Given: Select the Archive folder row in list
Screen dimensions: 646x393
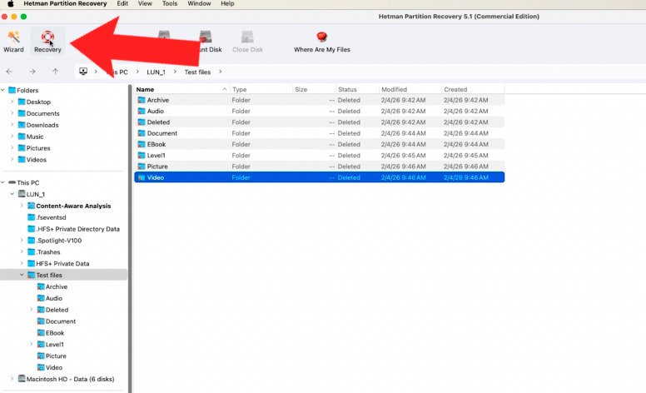Looking at the screenshot, I should (320, 100).
